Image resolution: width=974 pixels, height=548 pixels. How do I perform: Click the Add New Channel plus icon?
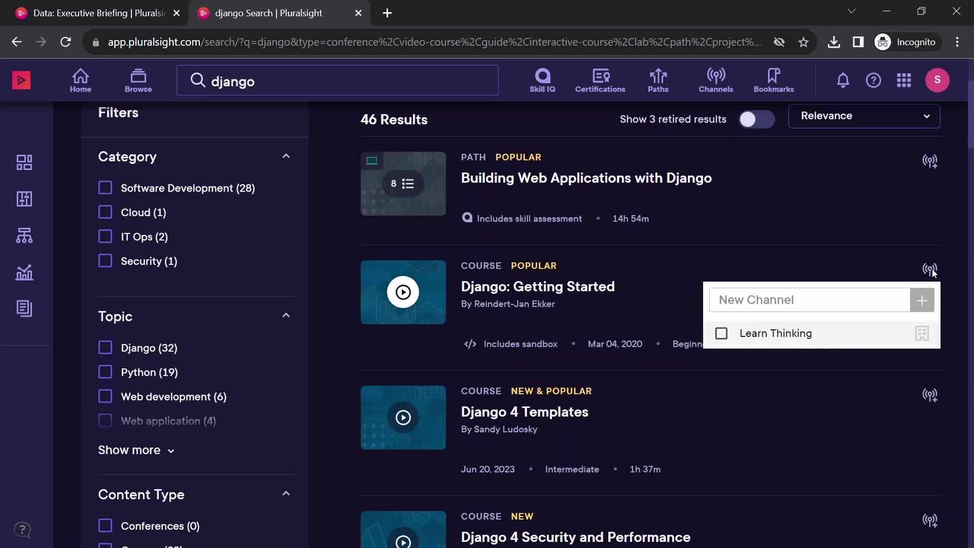coord(922,300)
